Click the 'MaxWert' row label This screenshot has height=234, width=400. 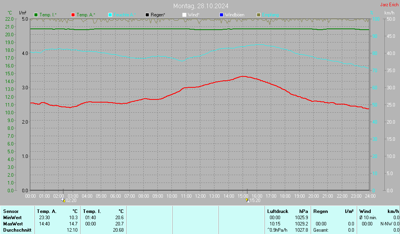13,224
